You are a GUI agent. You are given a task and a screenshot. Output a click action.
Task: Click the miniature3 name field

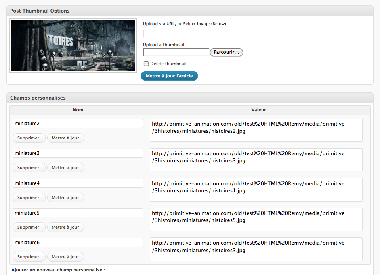tap(78, 153)
